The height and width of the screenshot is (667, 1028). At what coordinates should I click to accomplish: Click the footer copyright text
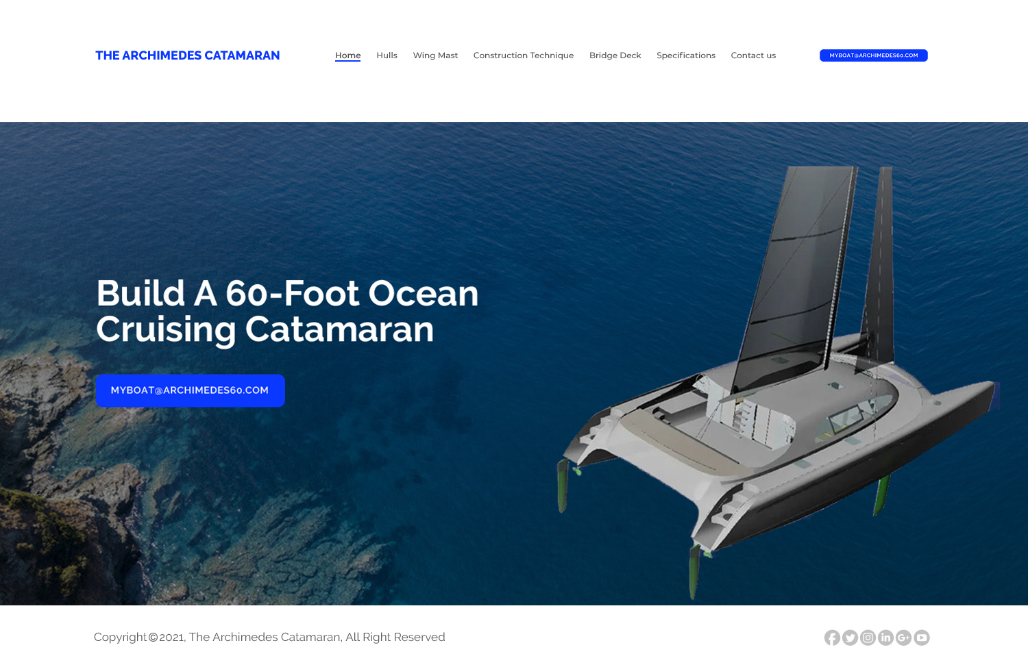[x=269, y=637]
